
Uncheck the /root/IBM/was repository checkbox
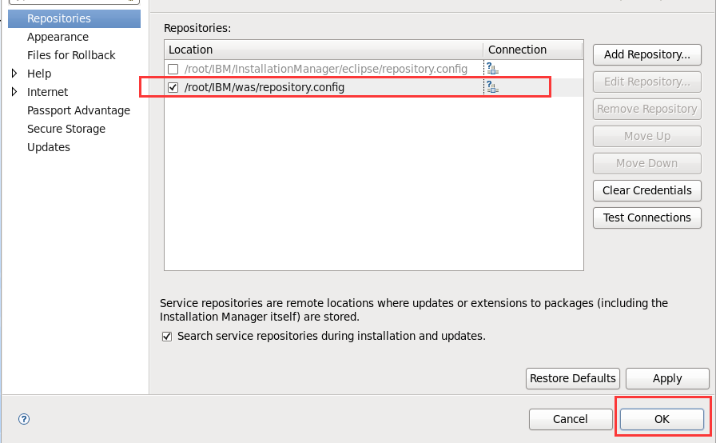tap(173, 87)
